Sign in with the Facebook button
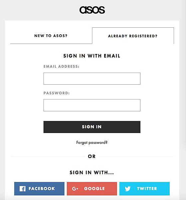This screenshot has width=186, height=200. coord(39,189)
